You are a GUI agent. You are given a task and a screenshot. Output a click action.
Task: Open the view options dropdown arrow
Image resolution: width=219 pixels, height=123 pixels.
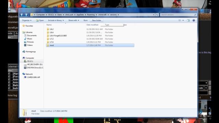tap(183, 20)
